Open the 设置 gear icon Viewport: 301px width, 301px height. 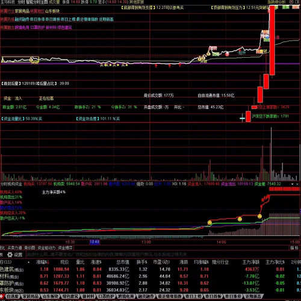point(10,255)
